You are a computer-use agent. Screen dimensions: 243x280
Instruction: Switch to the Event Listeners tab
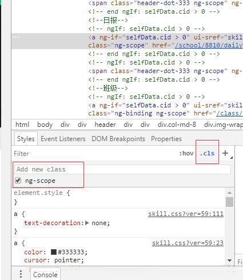(63, 139)
